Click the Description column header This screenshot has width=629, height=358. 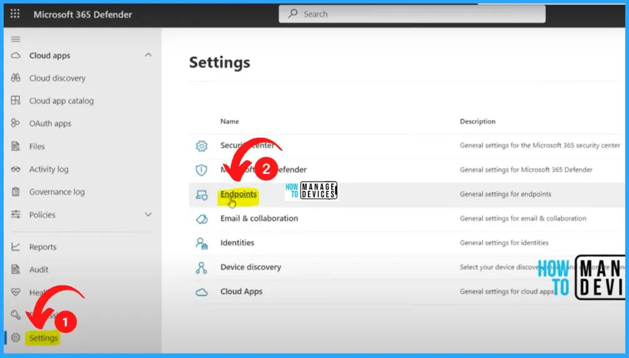tap(477, 121)
